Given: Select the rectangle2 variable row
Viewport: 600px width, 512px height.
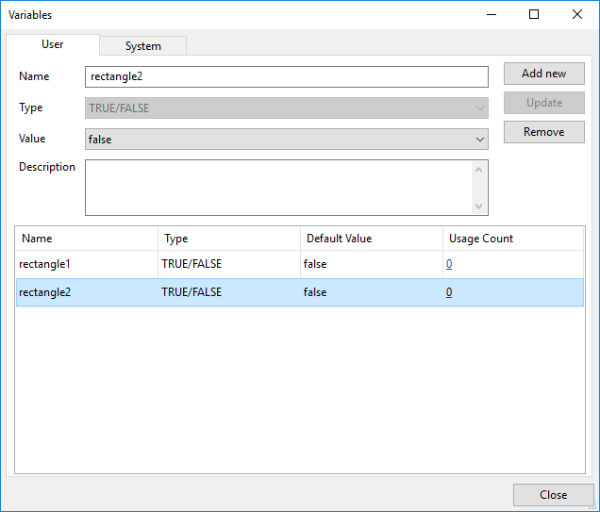Looking at the screenshot, I should (x=300, y=292).
